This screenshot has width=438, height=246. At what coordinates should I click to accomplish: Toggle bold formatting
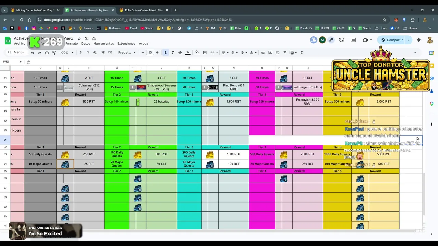point(166,53)
